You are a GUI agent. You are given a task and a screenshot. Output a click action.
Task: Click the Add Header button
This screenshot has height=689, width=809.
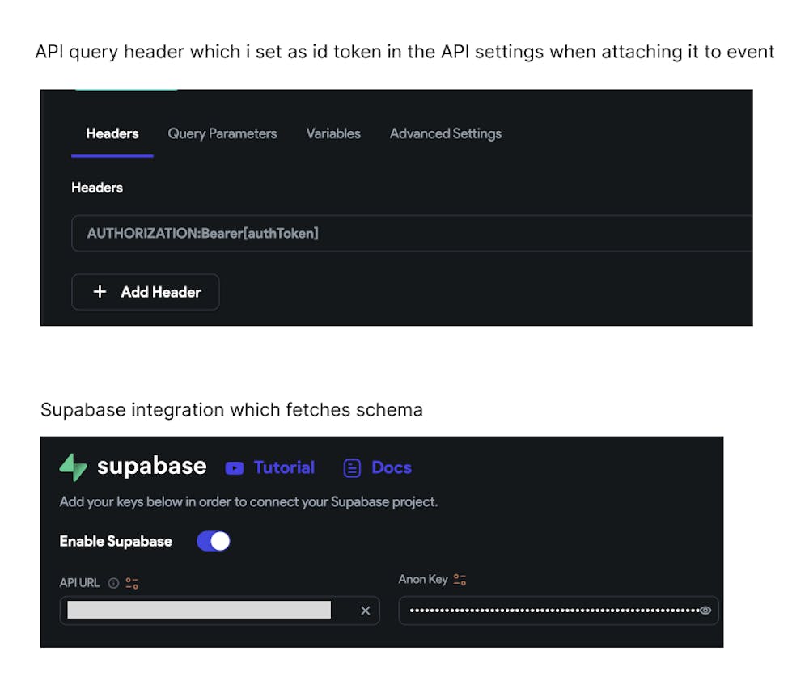coord(146,292)
